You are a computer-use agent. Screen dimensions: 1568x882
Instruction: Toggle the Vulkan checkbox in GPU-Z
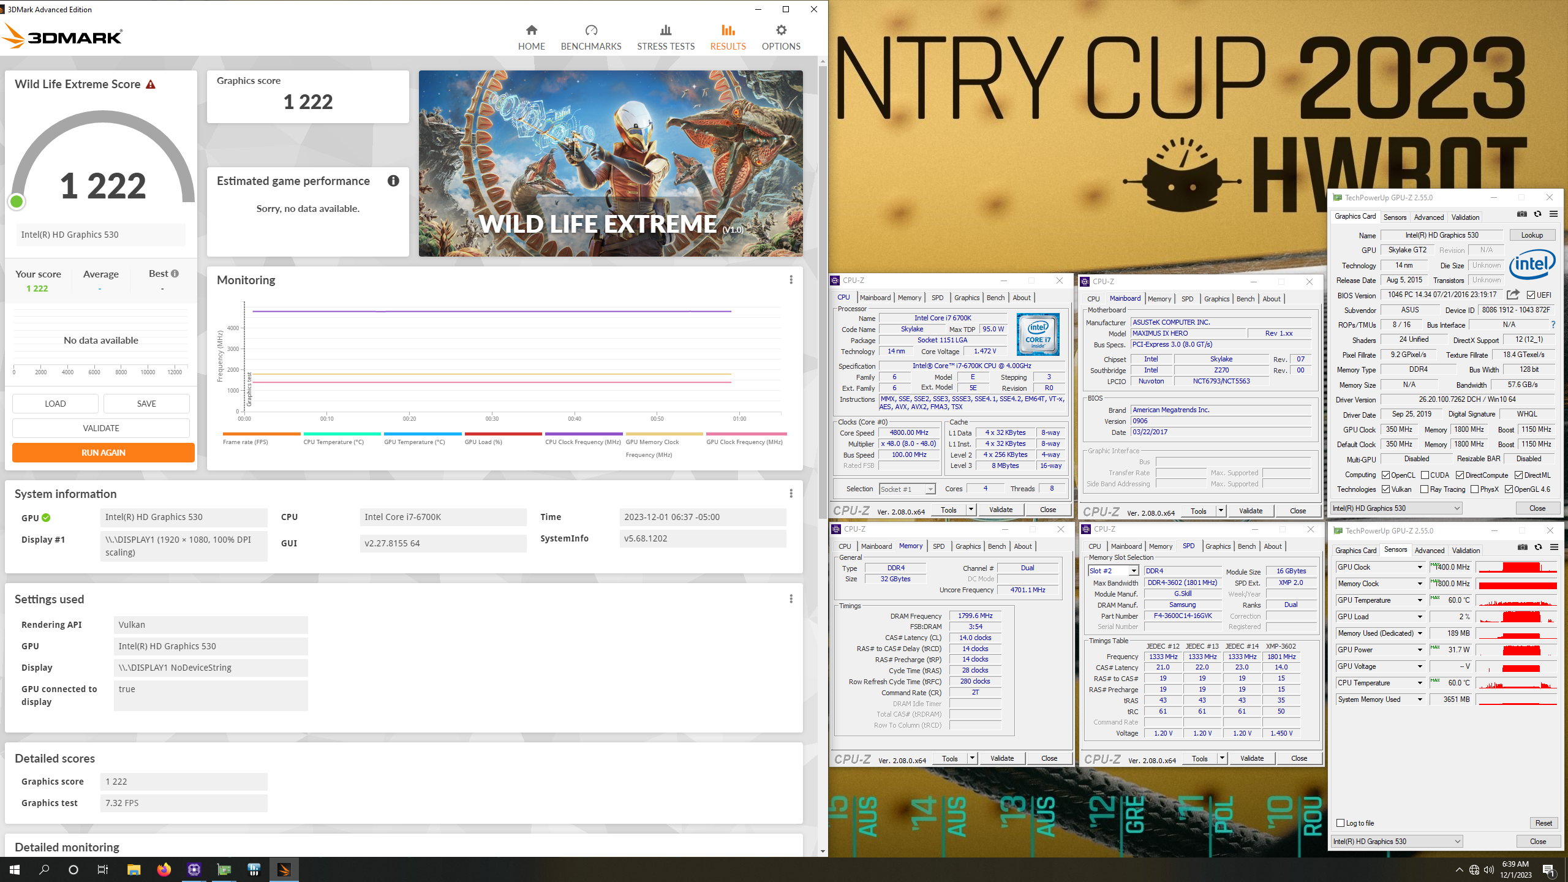(1385, 489)
